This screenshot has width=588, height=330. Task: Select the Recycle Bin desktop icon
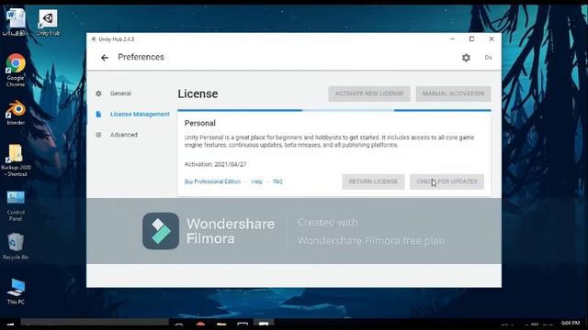(16, 246)
